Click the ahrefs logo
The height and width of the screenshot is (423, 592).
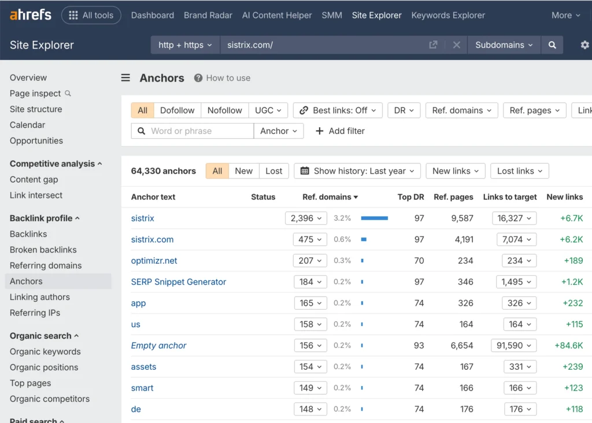tap(30, 15)
